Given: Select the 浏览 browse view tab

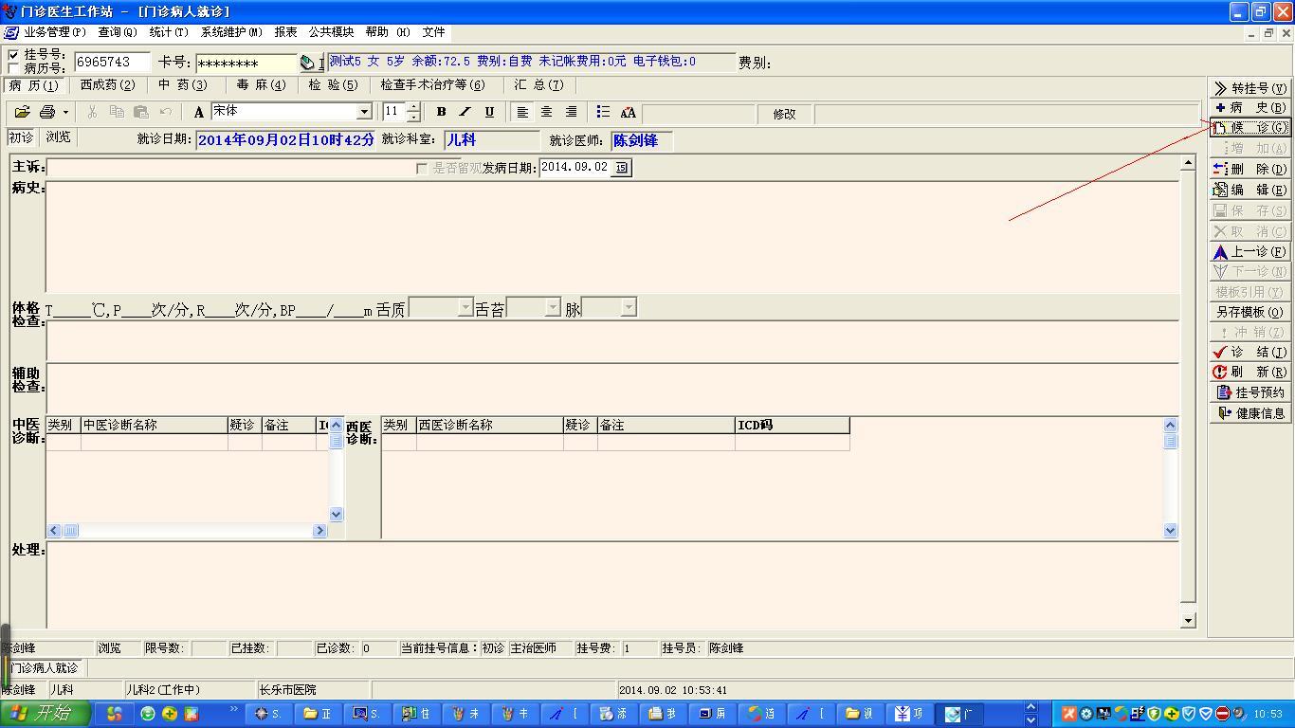Looking at the screenshot, I should [58, 137].
